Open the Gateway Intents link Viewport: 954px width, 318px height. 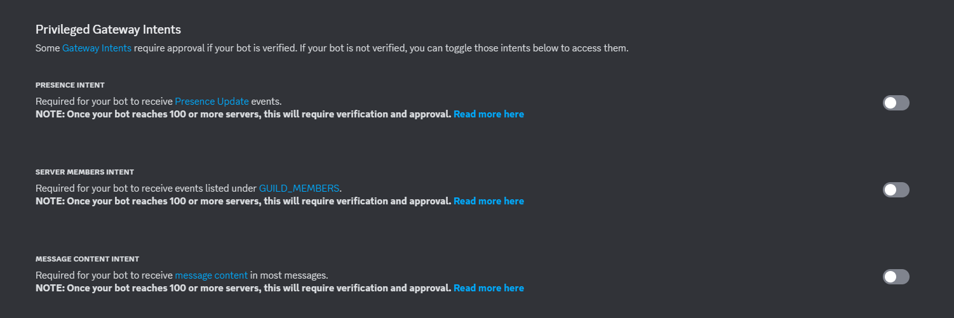coord(97,48)
